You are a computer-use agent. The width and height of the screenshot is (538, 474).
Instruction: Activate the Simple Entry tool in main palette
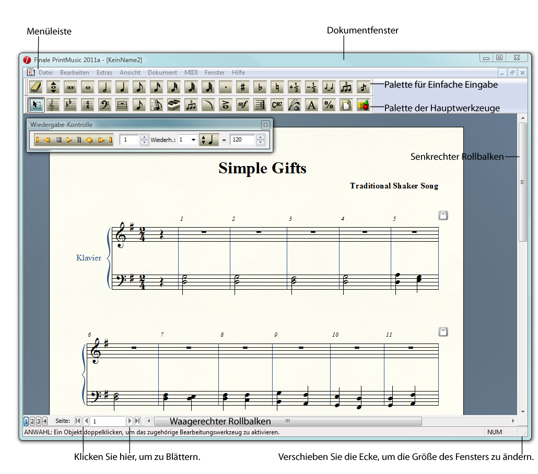point(139,105)
